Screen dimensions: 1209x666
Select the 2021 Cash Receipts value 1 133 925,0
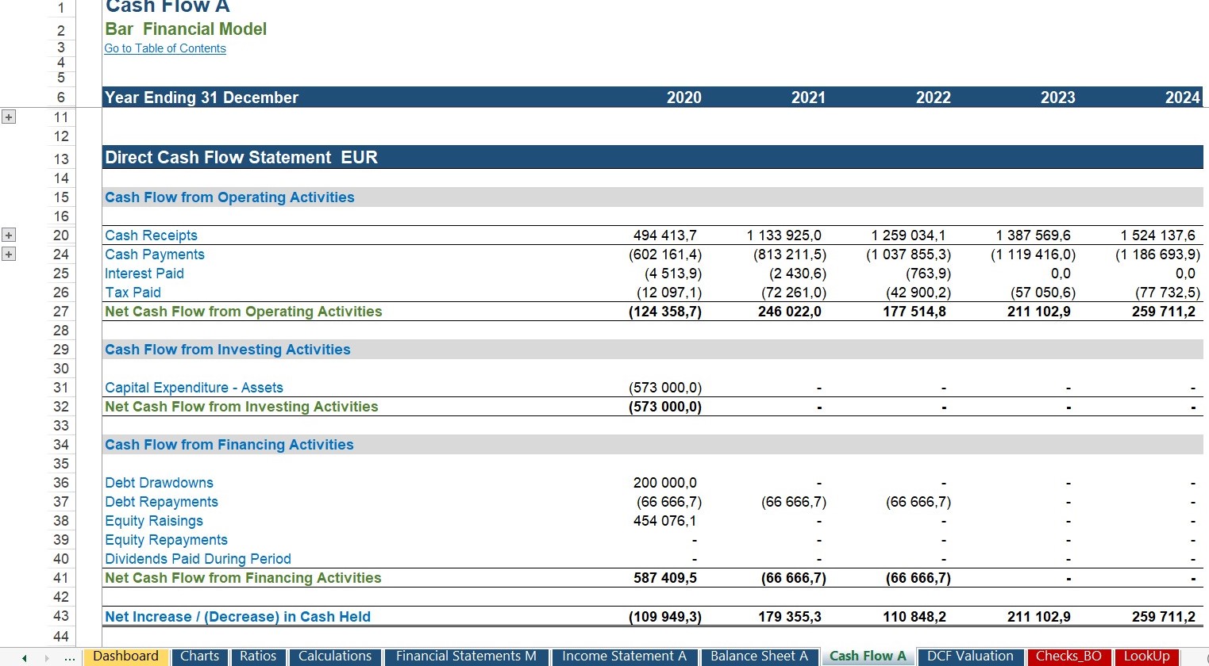(x=784, y=235)
